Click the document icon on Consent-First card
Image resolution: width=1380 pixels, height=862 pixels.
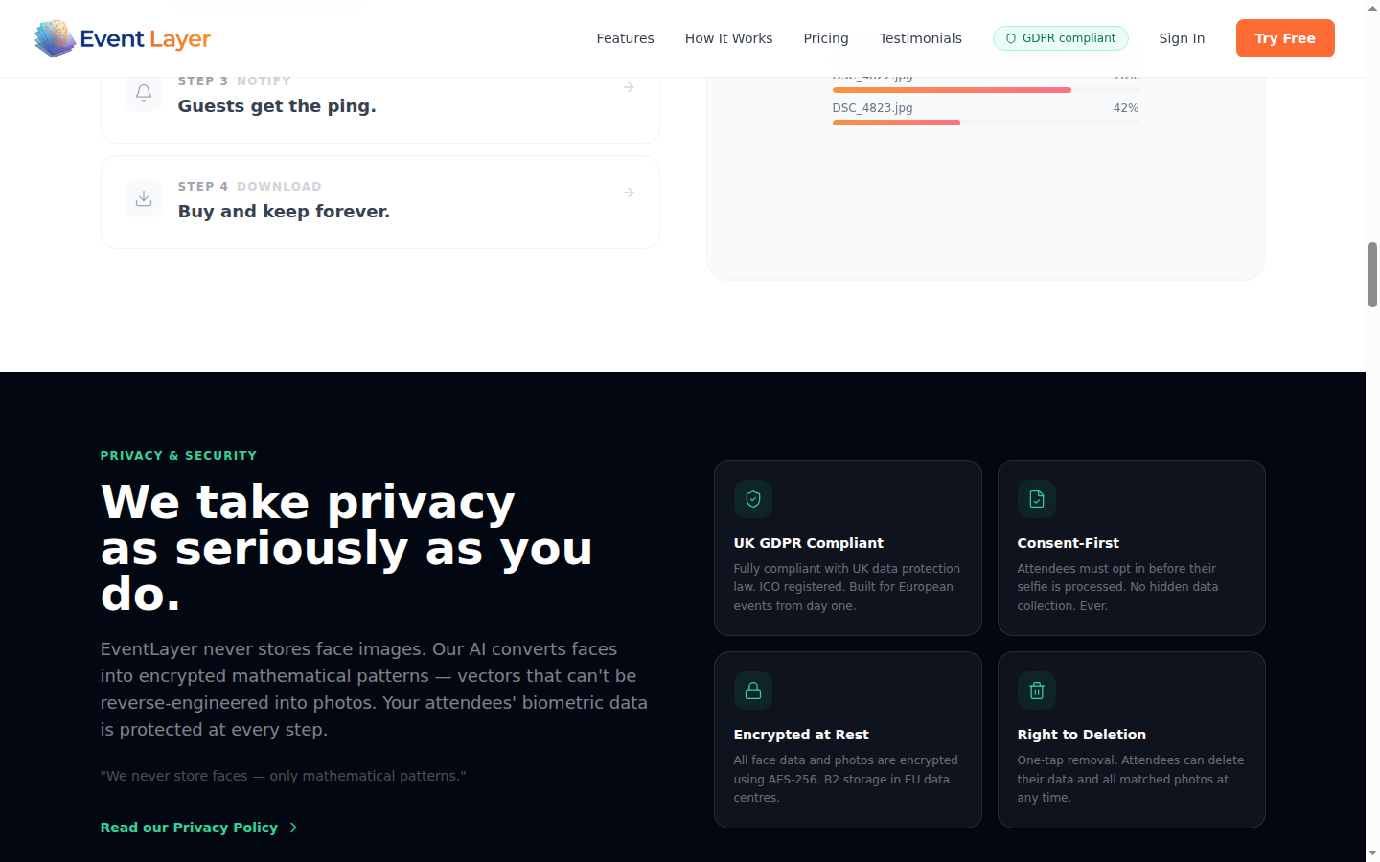(x=1036, y=498)
